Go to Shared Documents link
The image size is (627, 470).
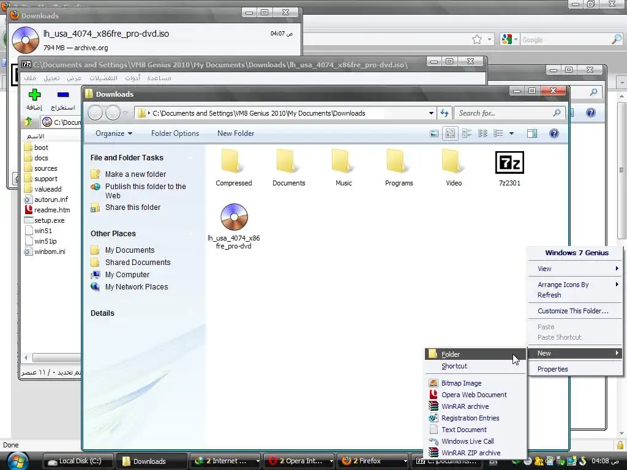coord(138,262)
